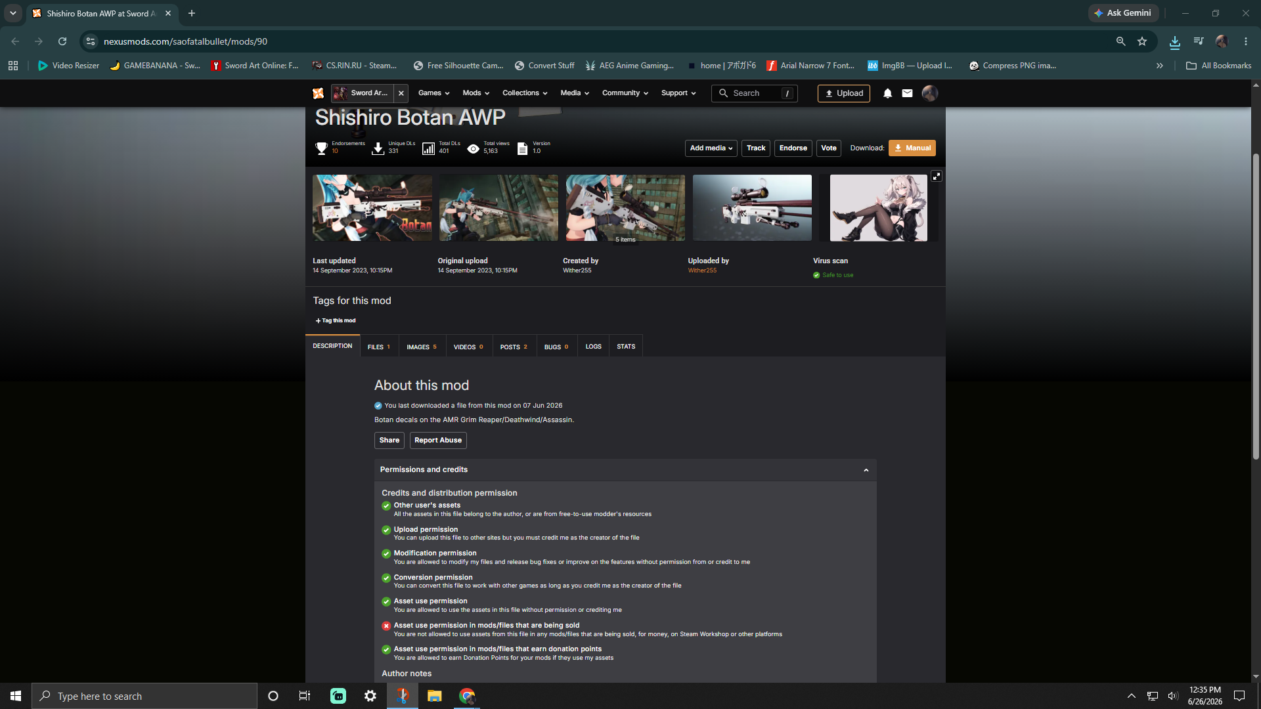1261x709 pixels.
Task: Open GAMEBANANA bookmark
Action: coord(155,66)
